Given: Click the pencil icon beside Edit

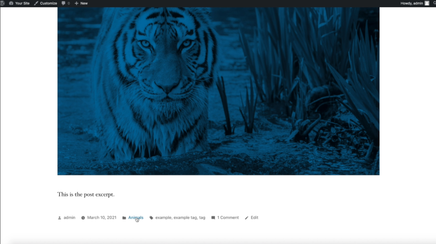Looking at the screenshot, I should point(246,218).
